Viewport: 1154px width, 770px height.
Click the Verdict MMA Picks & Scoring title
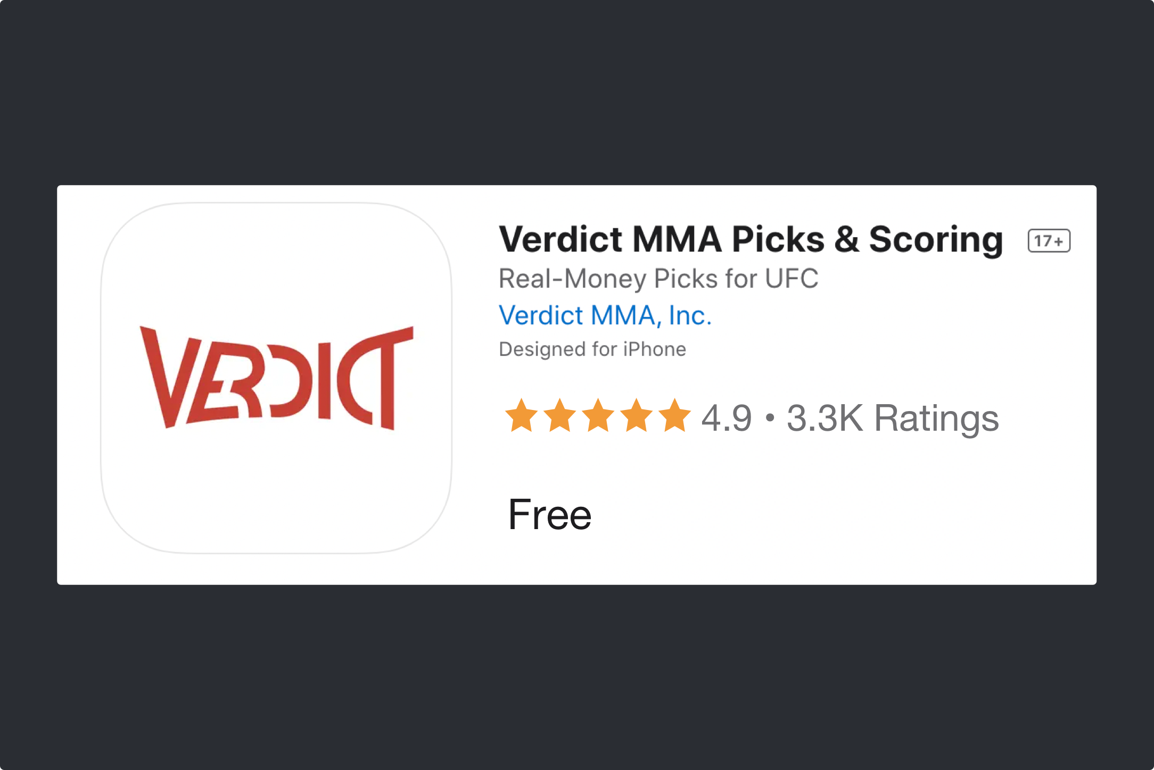[x=751, y=239]
